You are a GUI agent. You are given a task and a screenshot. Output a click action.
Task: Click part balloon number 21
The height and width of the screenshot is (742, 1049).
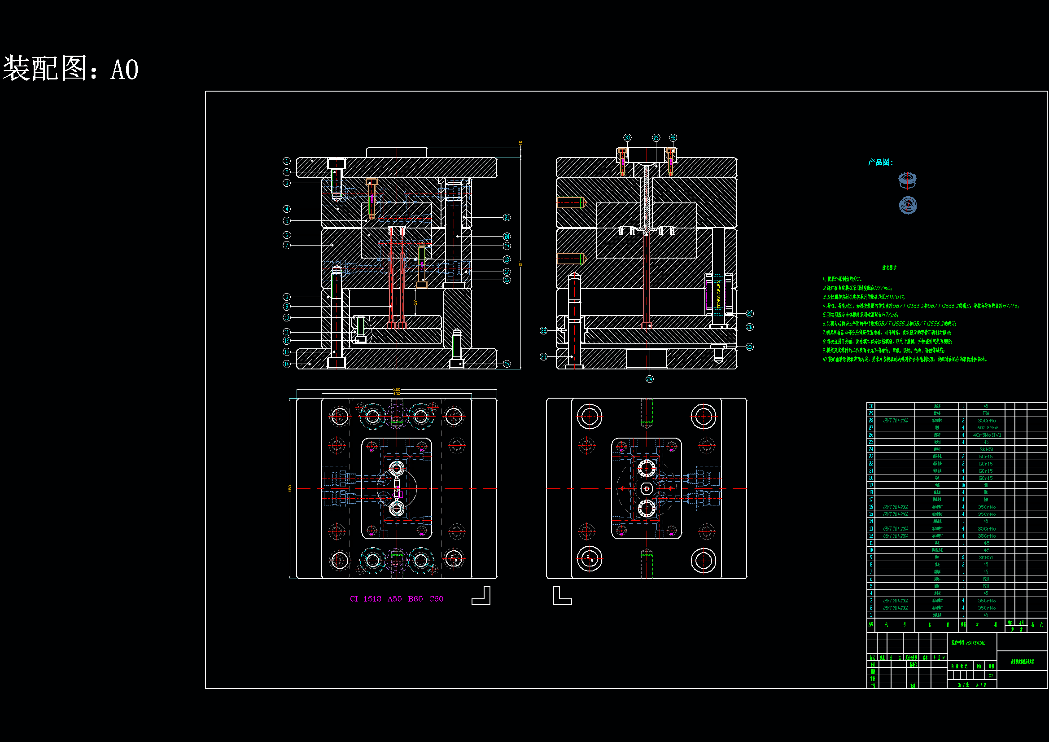coord(507,217)
